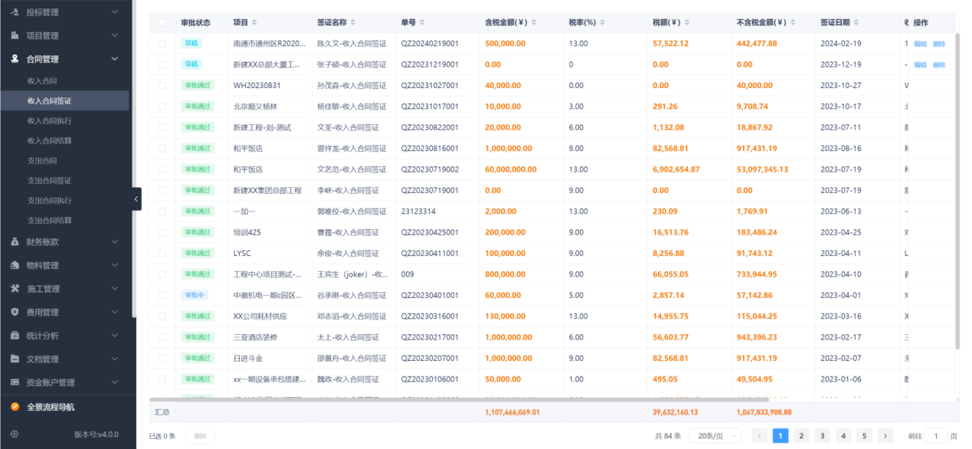Check the checkbox for 三亚酒店装修 row
The width and height of the screenshot is (972, 449).
click(162, 337)
